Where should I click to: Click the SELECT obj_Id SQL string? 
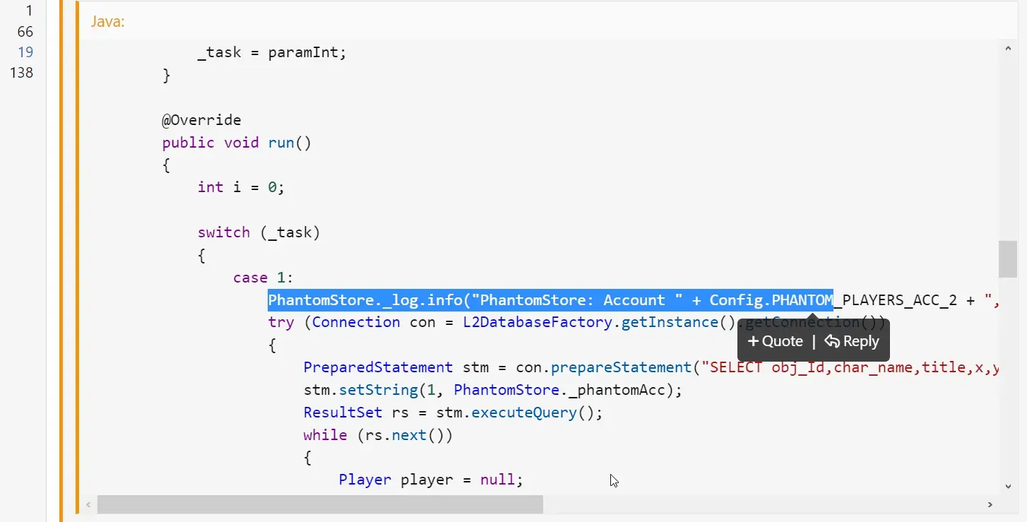[x=850, y=367]
